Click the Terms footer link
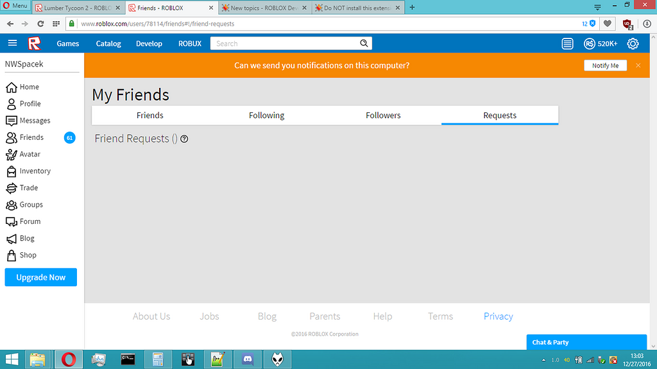657x369 pixels. click(440, 316)
